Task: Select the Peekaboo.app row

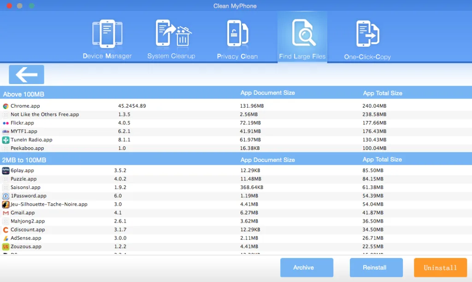Action: click(236, 148)
